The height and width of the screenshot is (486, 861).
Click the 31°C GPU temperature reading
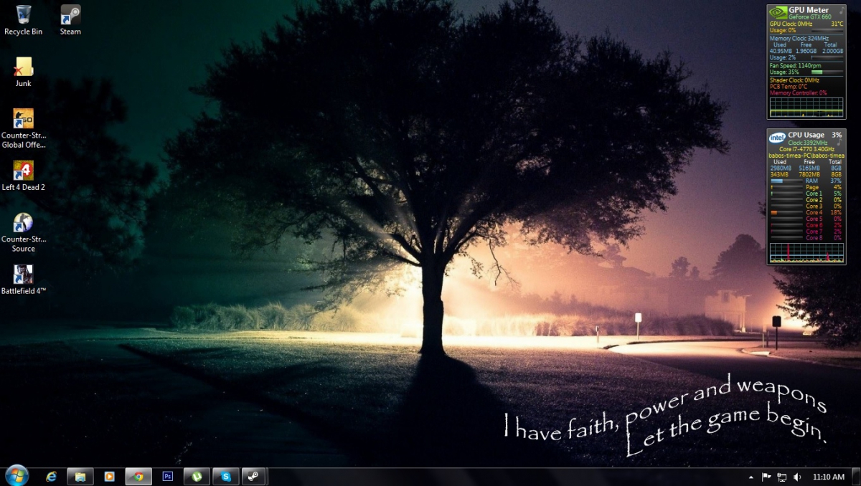click(x=837, y=24)
